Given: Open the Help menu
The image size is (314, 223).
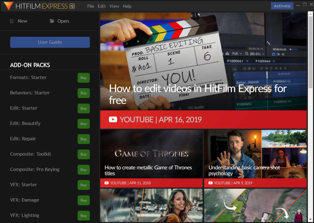Looking at the screenshot, I should 127,6.
